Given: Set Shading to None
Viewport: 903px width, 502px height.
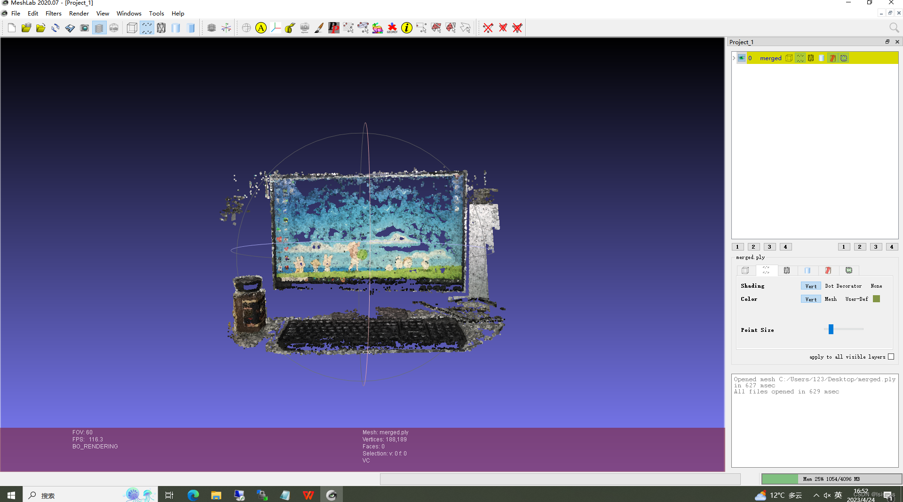Looking at the screenshot, I should [x=876, y=286].
